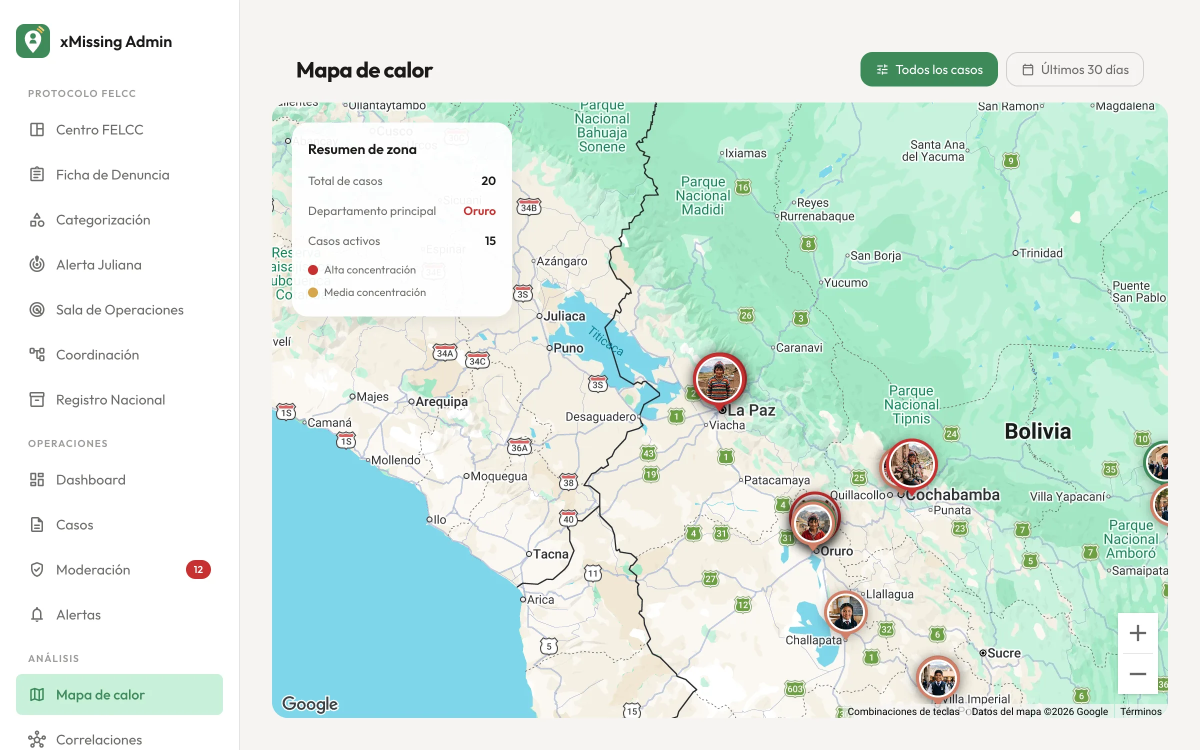
Task: Open the Correlaciones nodes icon
Action: [x=37, y=739]
